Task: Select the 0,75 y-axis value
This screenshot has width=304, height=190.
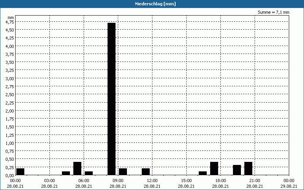Action: coord(10,151)
